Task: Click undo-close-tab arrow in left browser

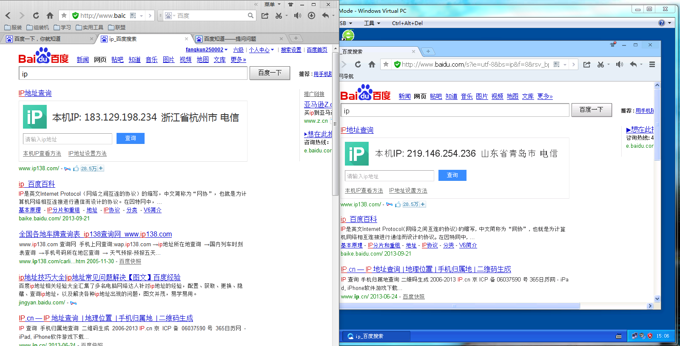Action: click(325, 16)
